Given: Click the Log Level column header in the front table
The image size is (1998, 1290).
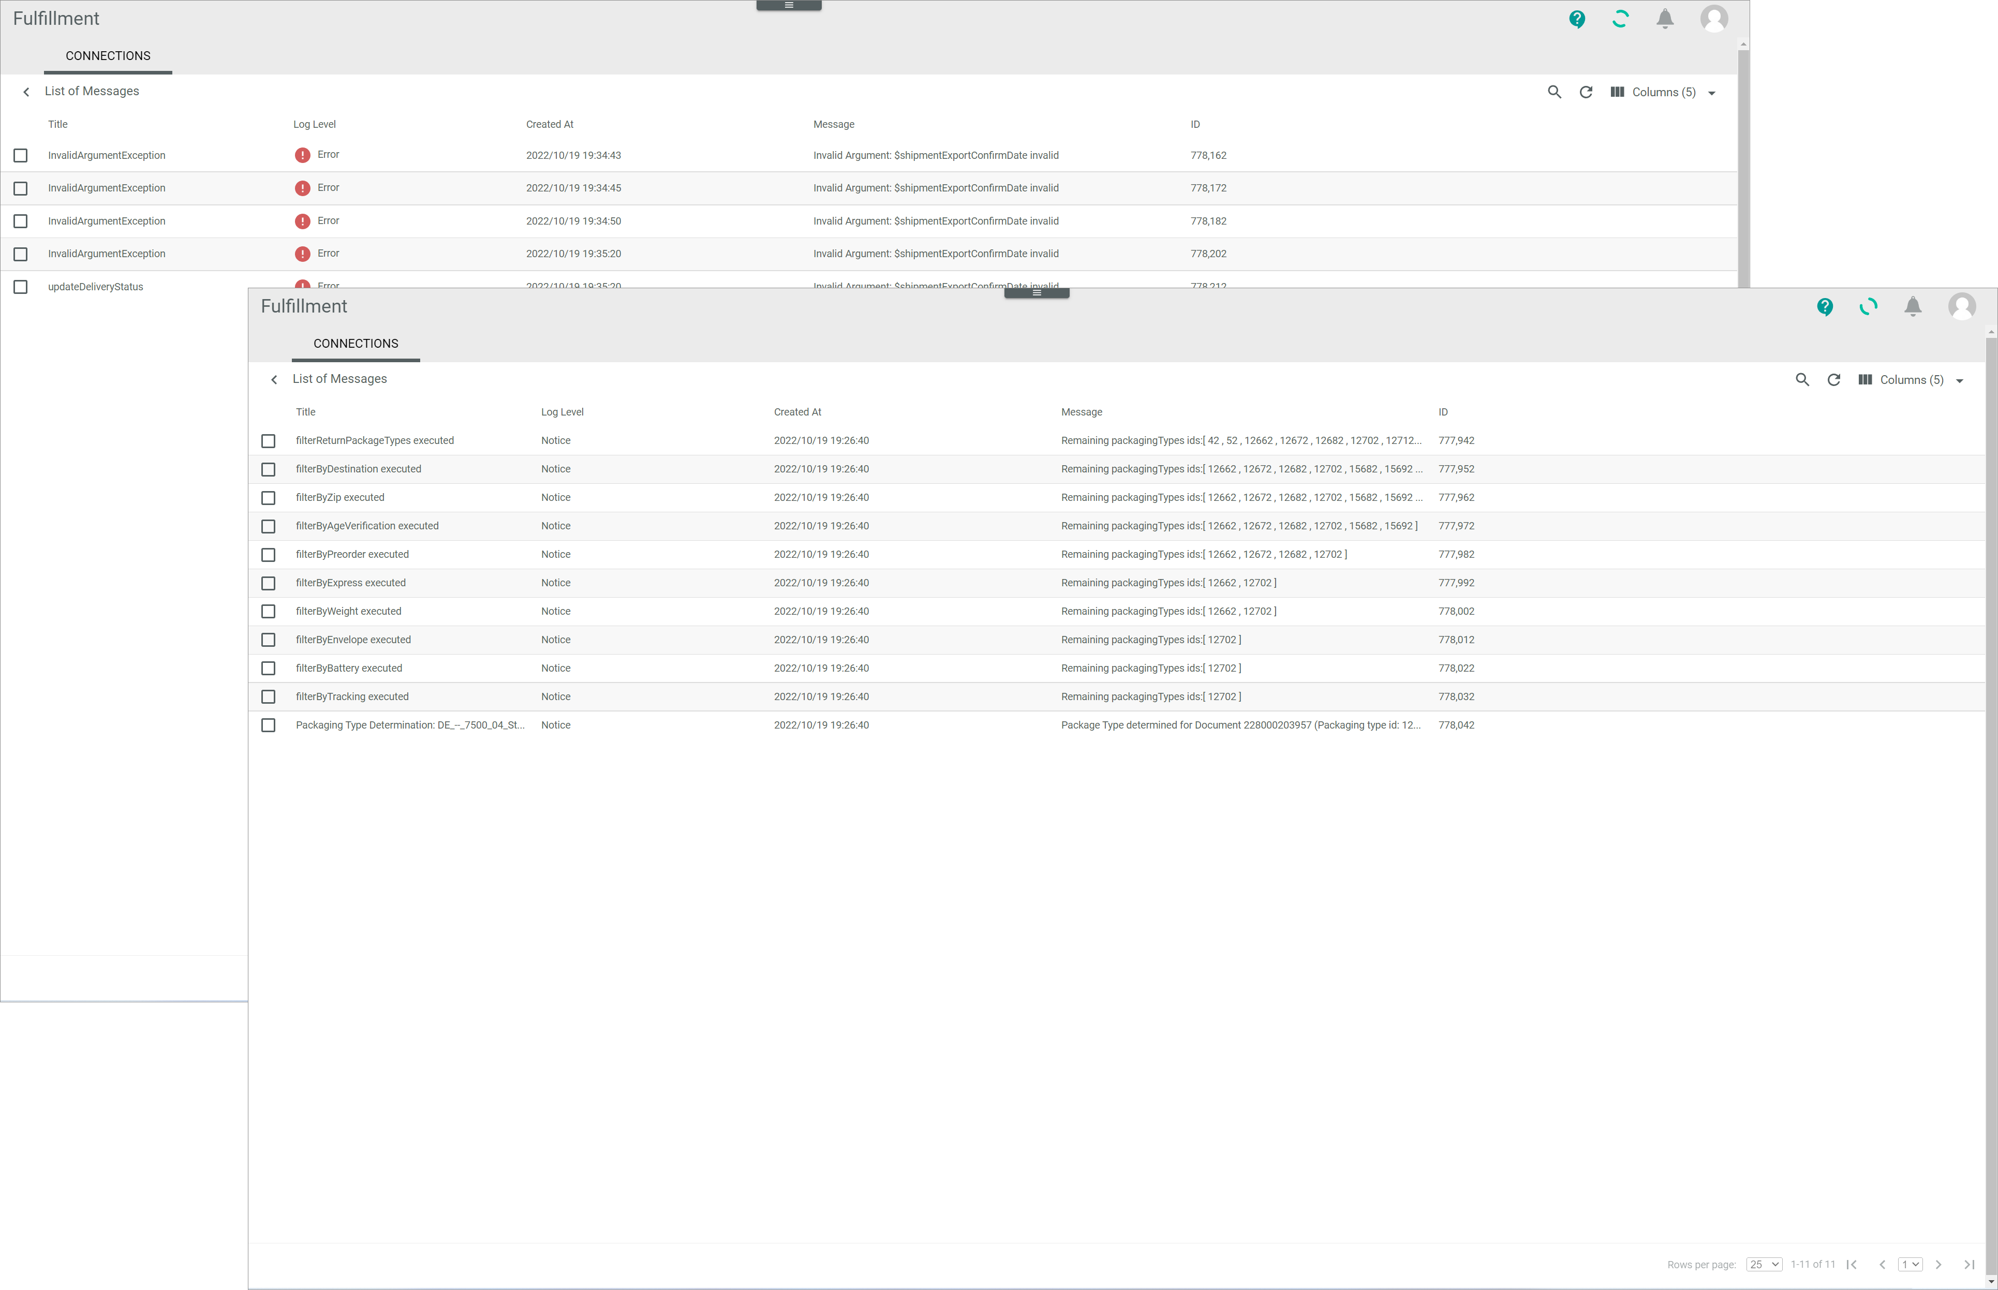Looking at the screenshot, I should pos(562,412).
